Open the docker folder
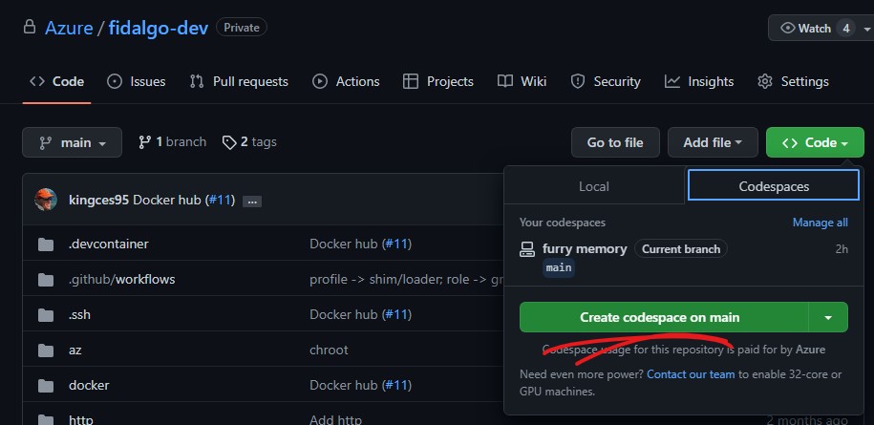 (89, 385)
